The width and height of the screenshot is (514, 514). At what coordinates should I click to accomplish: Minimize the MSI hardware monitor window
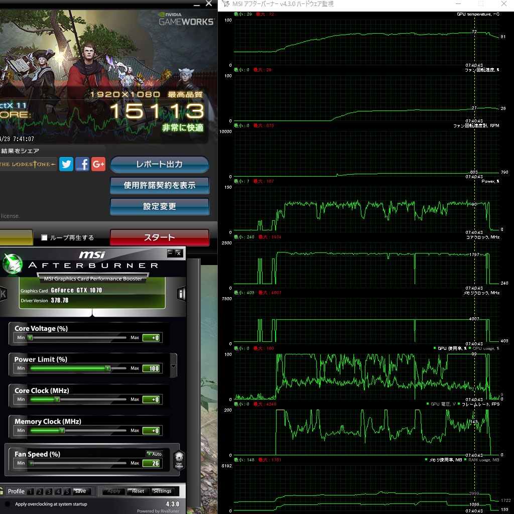point(458,4)
